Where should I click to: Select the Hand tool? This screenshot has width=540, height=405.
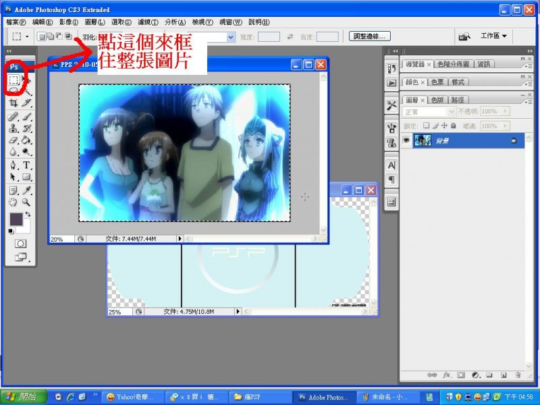click(x=13, y=202)
